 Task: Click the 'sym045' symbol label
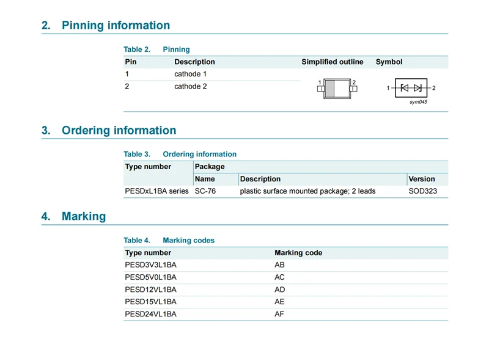tap(418, 102)
